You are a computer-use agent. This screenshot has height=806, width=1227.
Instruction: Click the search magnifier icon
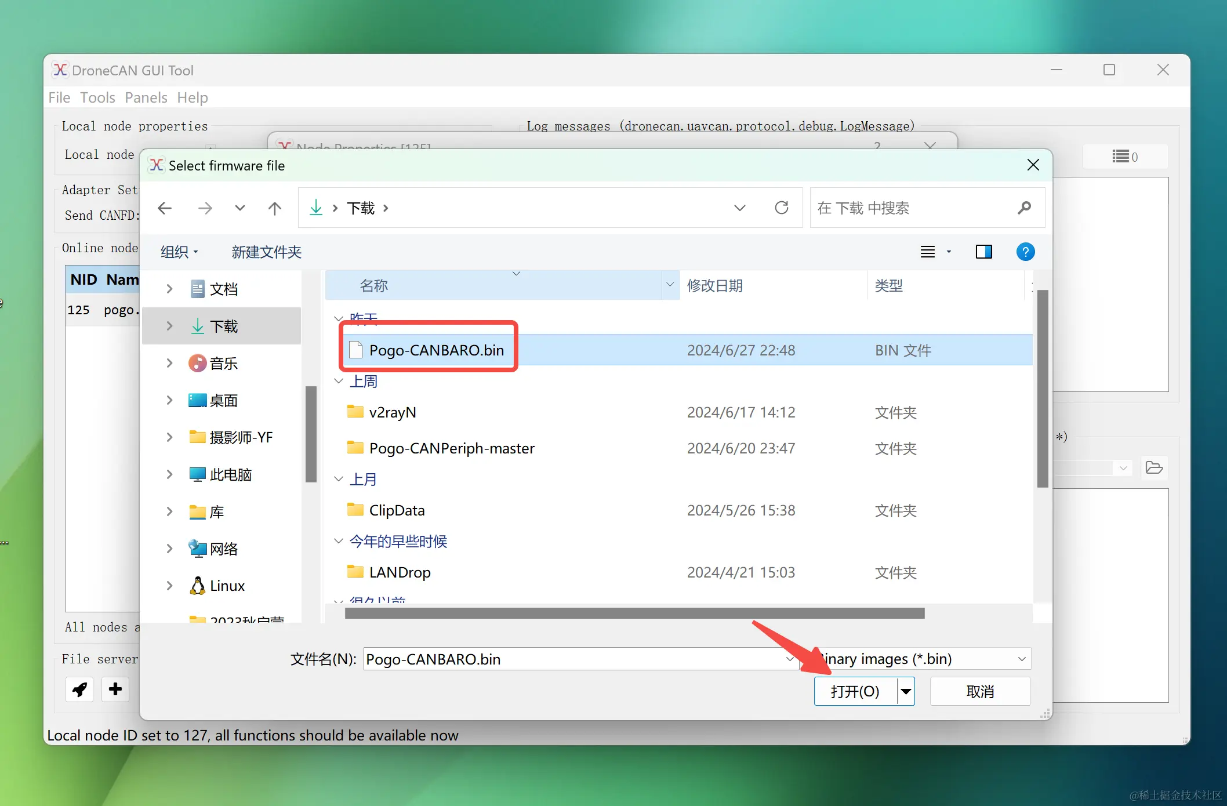click(x=1024, y=208)
